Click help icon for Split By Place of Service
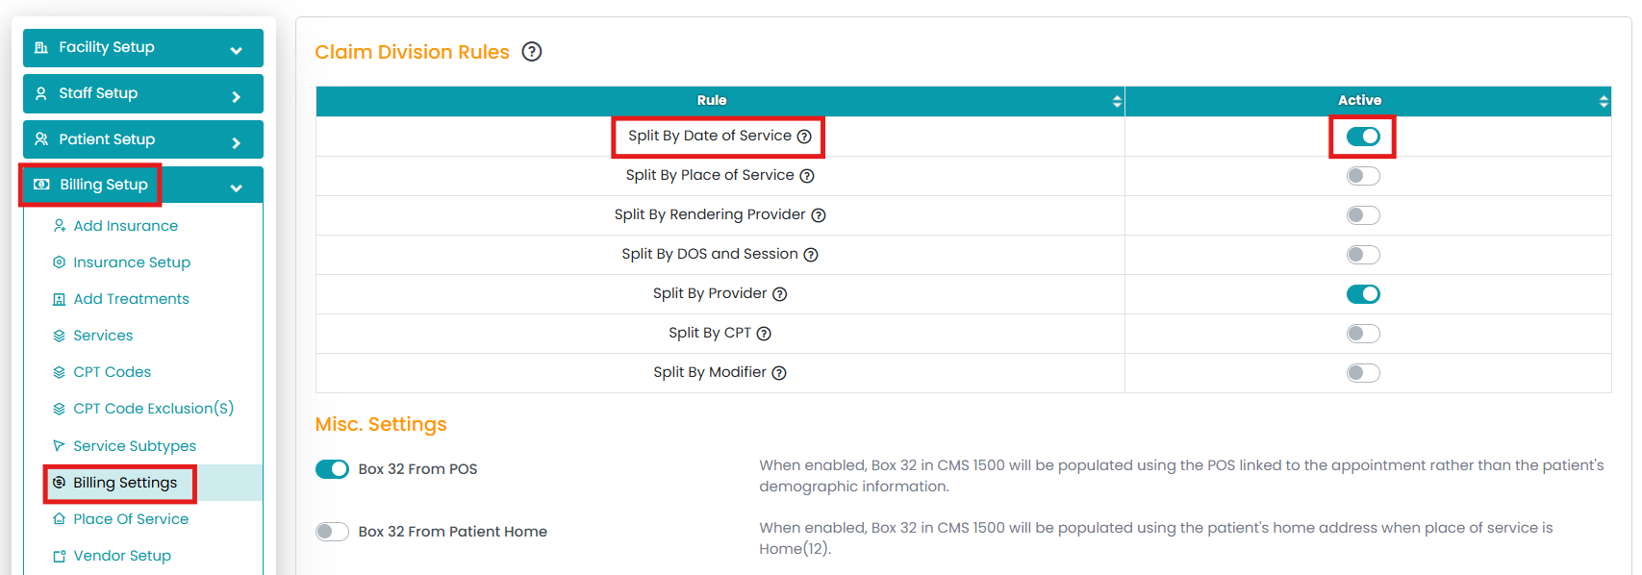The width and height of the screenshot is (1642, 575). click(807, 176)
